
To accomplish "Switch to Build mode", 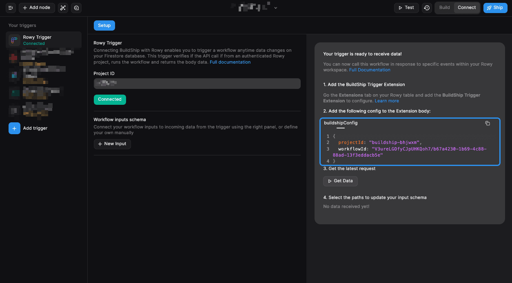I will pos(445,8).
